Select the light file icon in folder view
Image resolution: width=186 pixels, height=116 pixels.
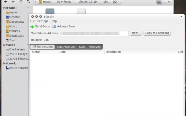coord(81,11)
